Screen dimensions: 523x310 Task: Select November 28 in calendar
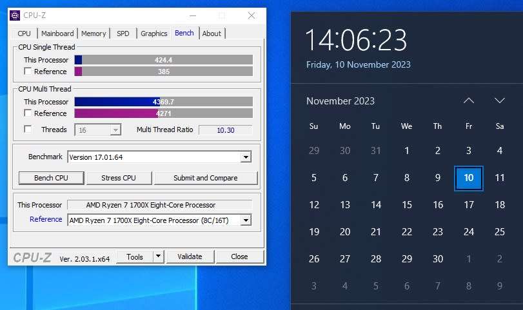coord(375,258)
